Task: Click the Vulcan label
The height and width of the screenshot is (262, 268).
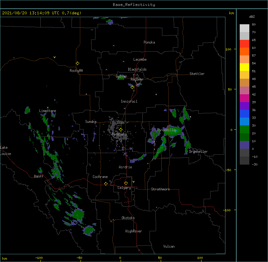Action: pyautogui.click(x=169, y=246)
